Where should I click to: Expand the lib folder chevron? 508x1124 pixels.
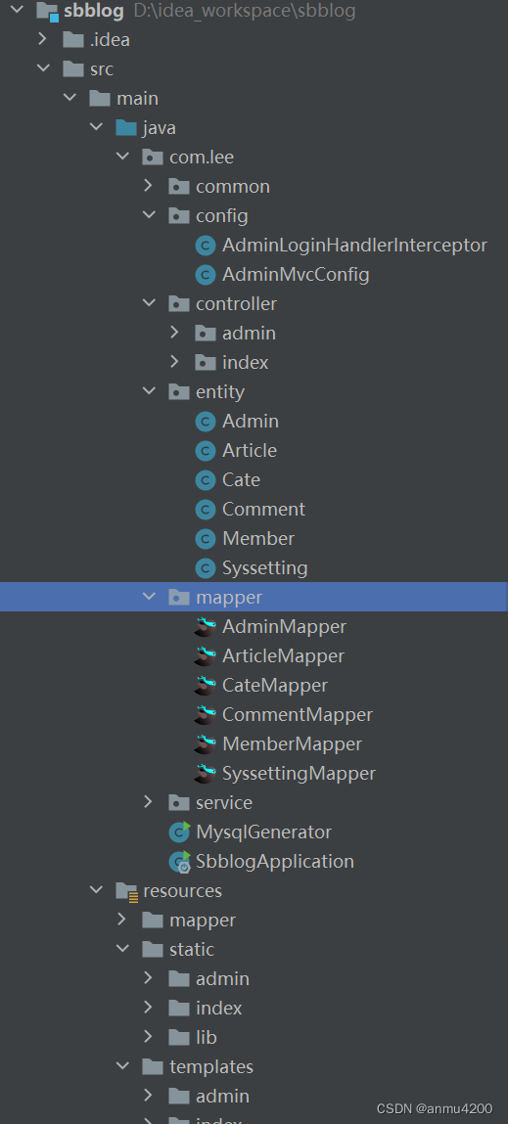point(149,1037)
